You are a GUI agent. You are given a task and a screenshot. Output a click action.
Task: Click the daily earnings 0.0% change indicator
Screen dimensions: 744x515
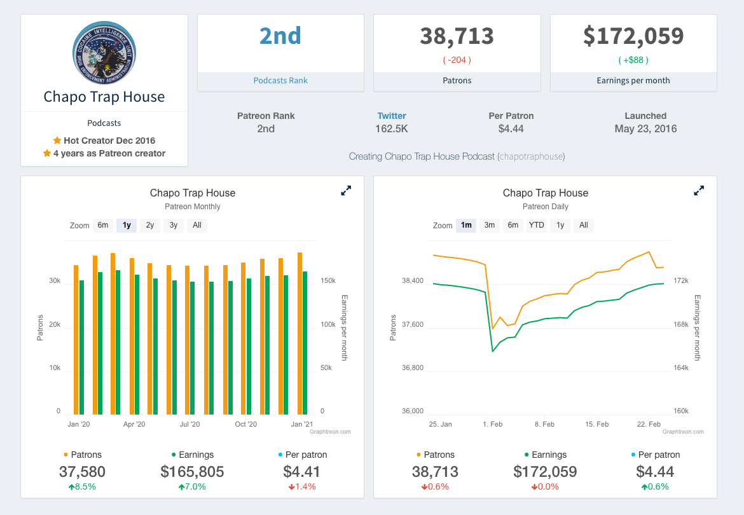(x=545, y=487)
